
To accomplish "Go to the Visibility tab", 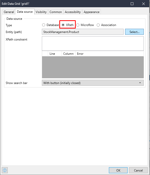I will click(41, 12).
